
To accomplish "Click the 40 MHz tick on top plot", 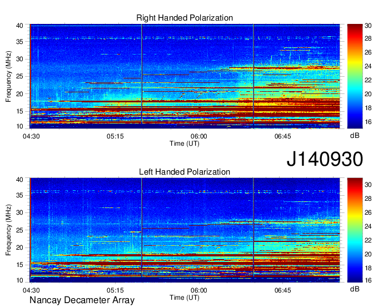I will [19, 26].
